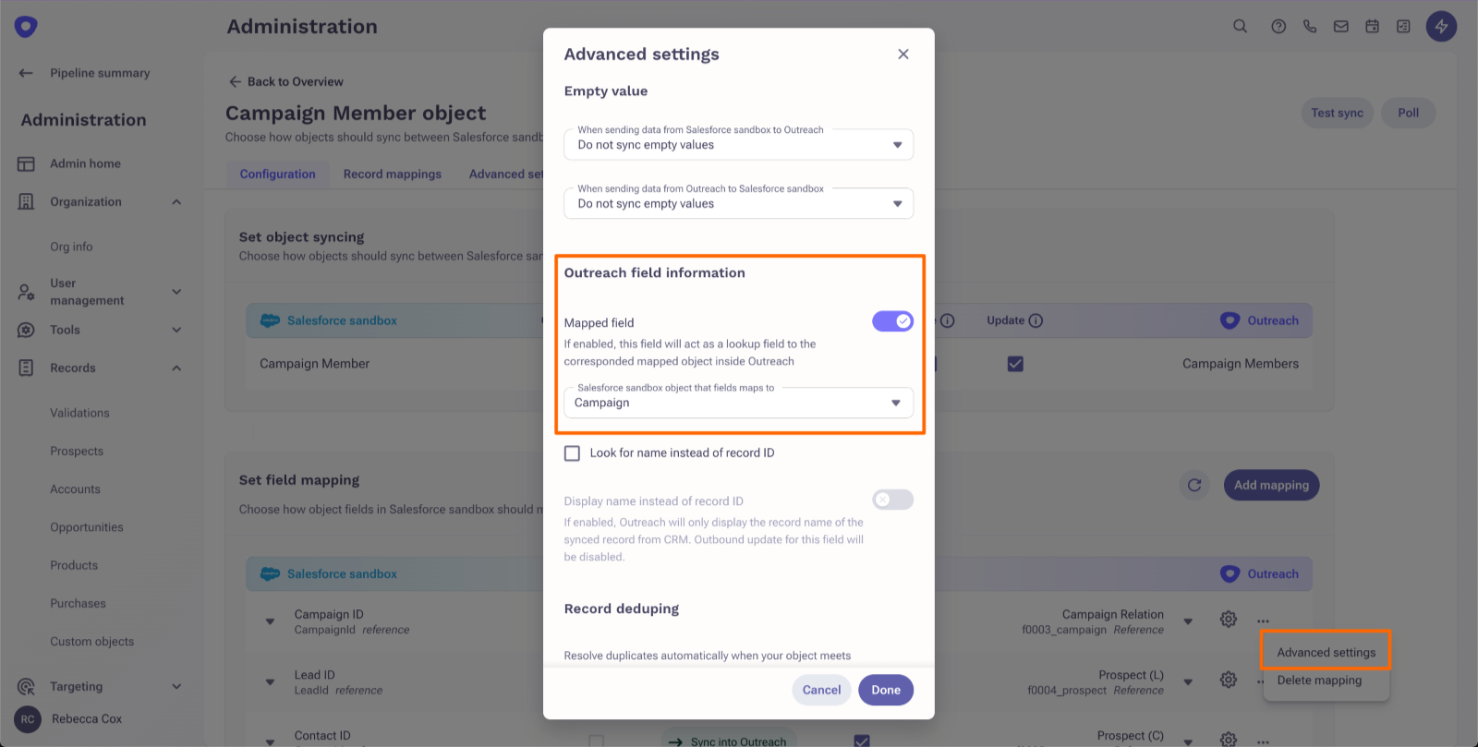Open the calendar icon in header
1478x747 pixels.
(1373, 26)
